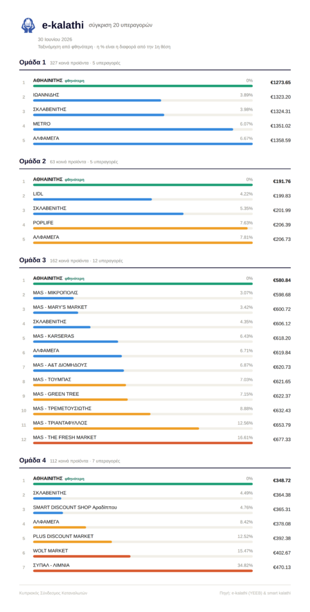Select the Ομάδα 1 section heading
Image resolution: width=310 pixels, height=612 pixels.
[x=32, y=62]
